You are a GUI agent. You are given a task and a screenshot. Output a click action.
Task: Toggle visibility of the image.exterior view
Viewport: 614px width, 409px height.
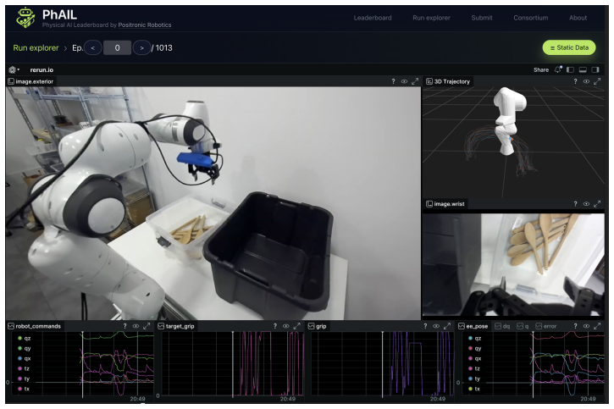click(404, 81)
